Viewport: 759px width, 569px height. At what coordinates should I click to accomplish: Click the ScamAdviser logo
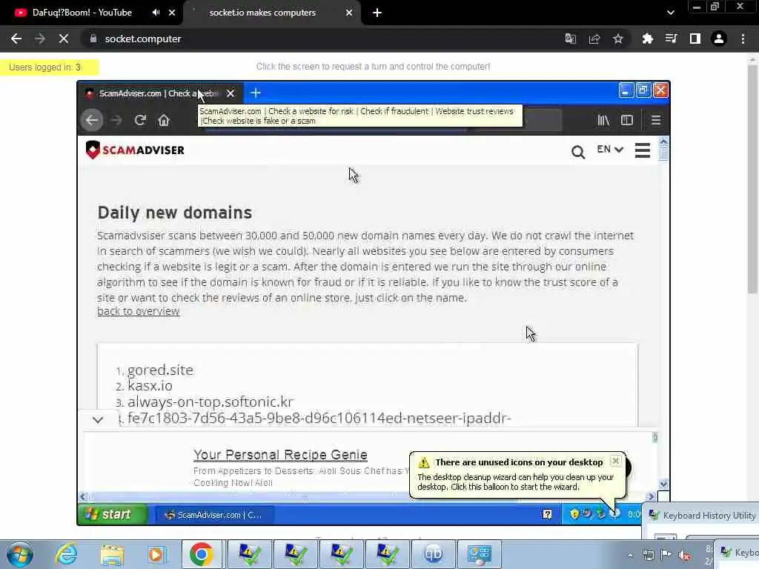point(135,150)
